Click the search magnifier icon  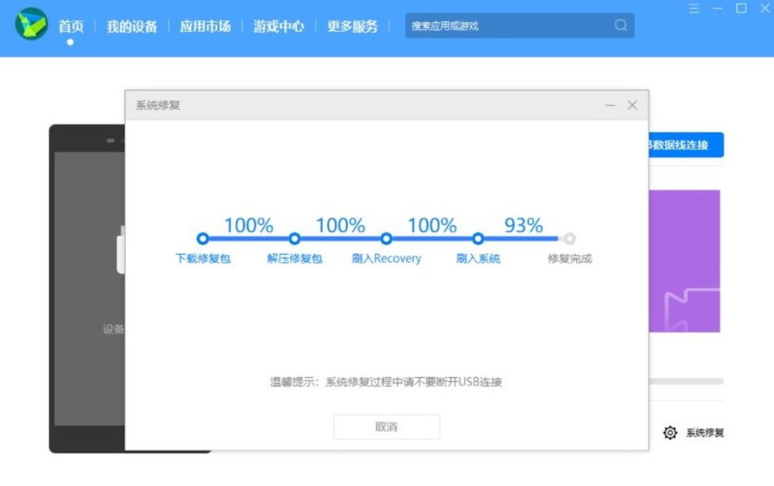pyautogui.click(x=620, y=26)
